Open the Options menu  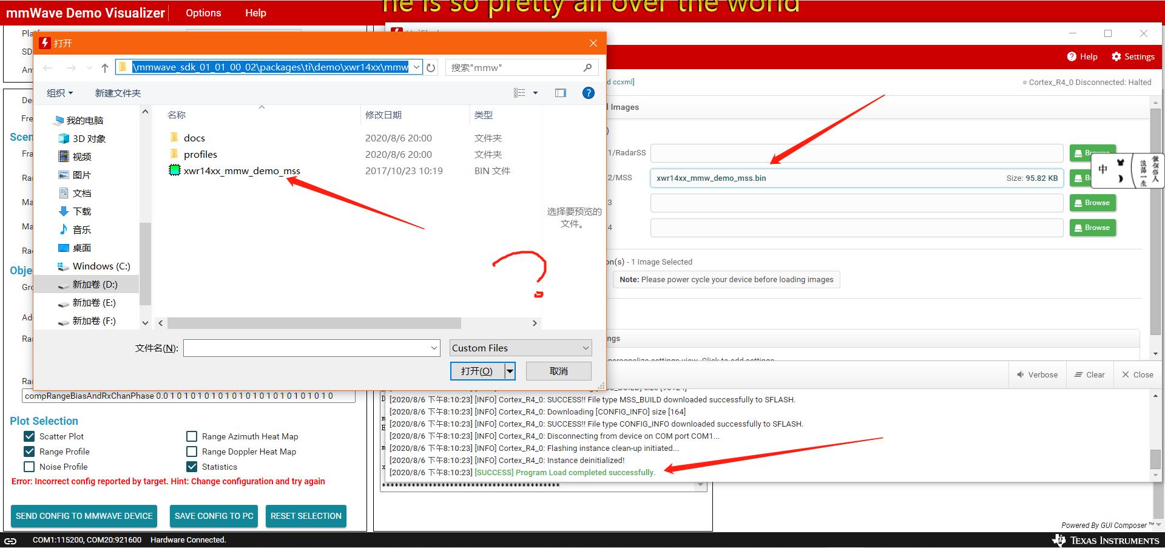pyautogui.click(x=203, y=13)
